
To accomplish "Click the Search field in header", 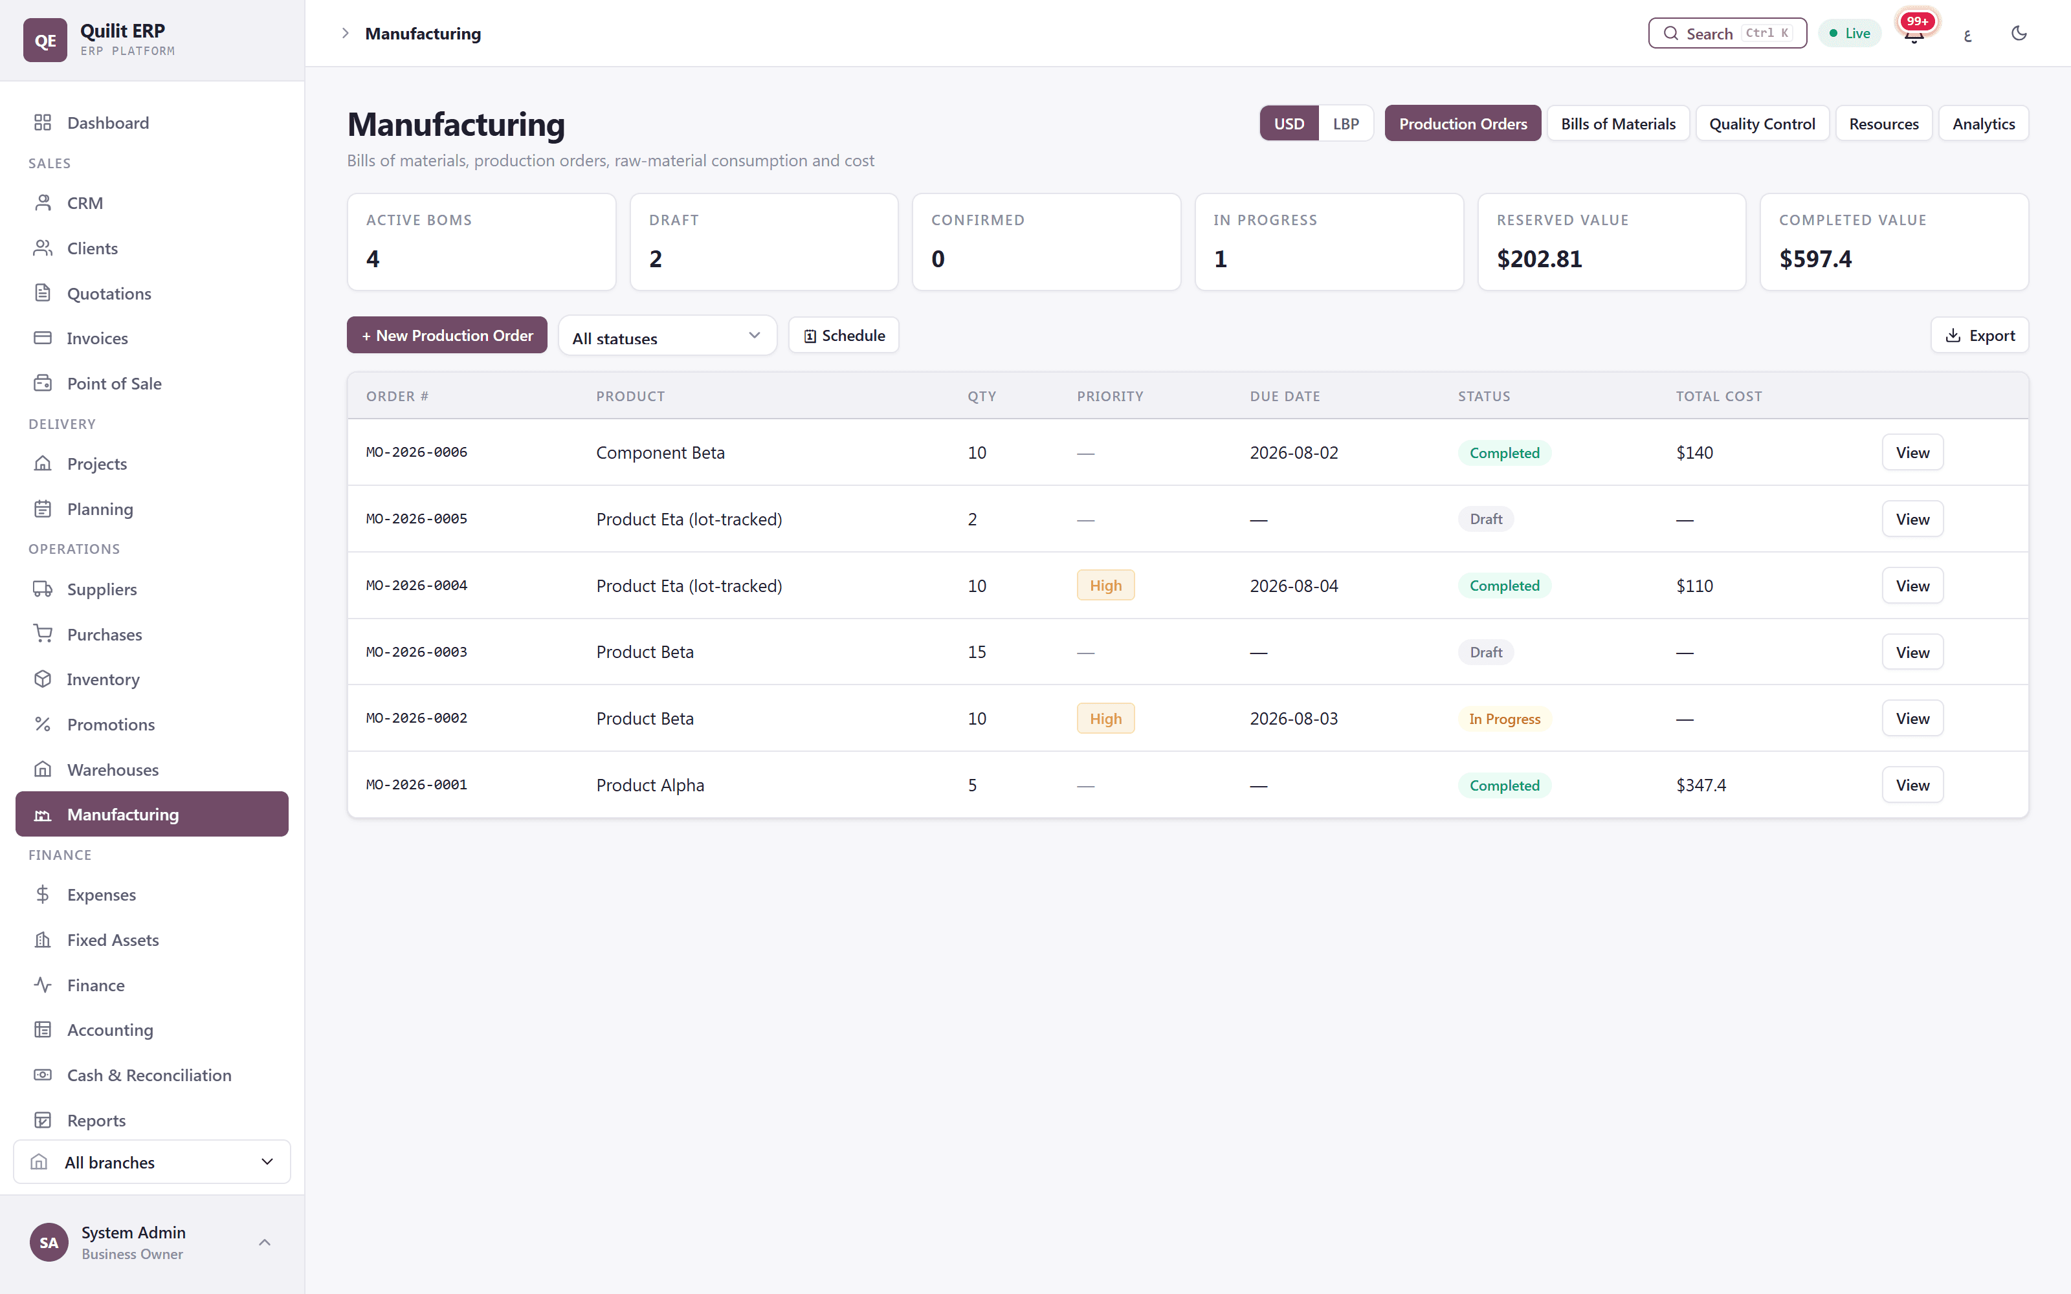I will [x=1727, y=34].
